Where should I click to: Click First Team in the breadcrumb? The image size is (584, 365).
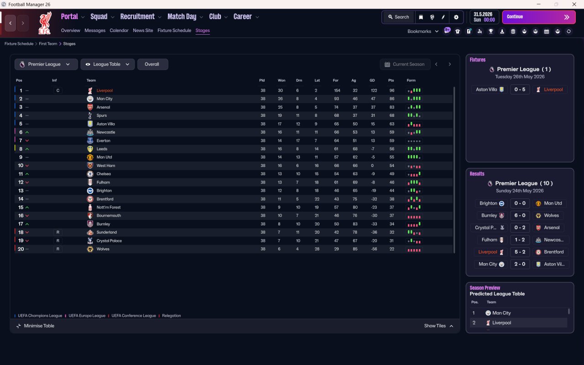tap(48, 44)
